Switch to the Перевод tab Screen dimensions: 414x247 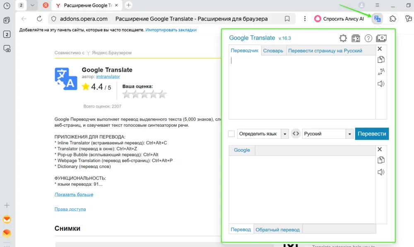pyautogui.click(x=241, y=230)
